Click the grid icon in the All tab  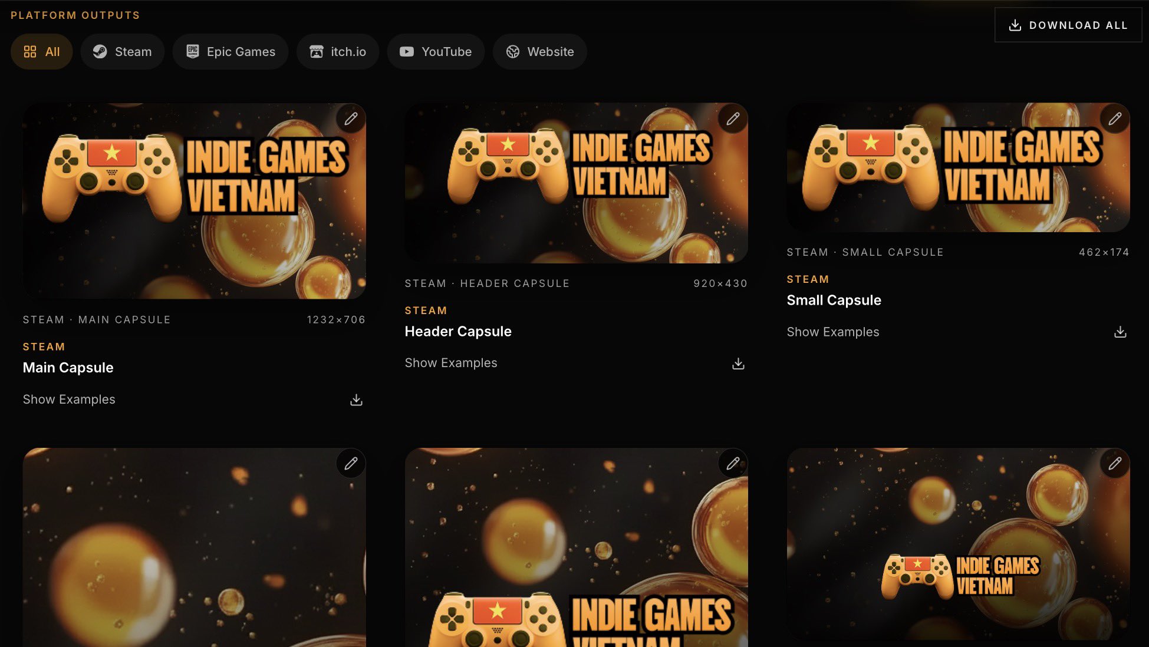(x=30, y=52)
